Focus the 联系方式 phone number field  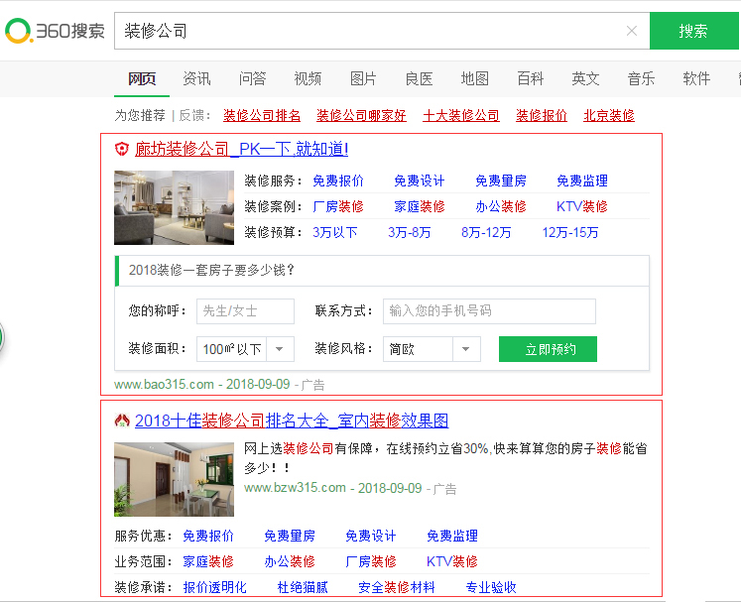pyautogui.click(x=489, y=311)
